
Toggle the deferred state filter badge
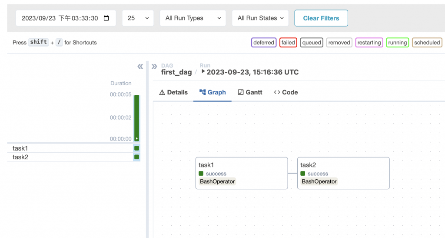click(264, 43)
